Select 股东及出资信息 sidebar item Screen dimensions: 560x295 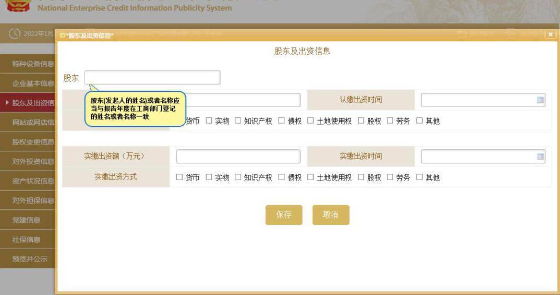[x=28, y=103]
